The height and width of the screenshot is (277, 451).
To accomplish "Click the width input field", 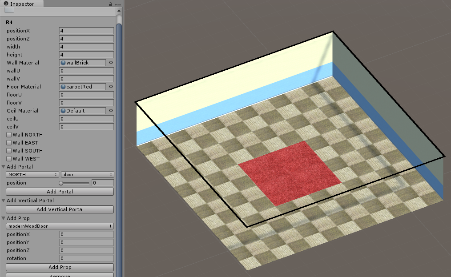I will pyautogui.click(x=87, y=47).
